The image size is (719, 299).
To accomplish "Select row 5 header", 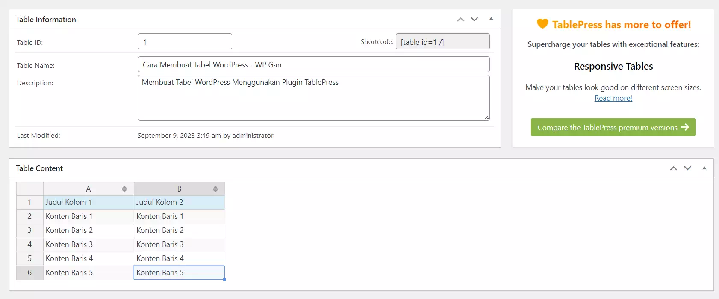I will point(30,258).
